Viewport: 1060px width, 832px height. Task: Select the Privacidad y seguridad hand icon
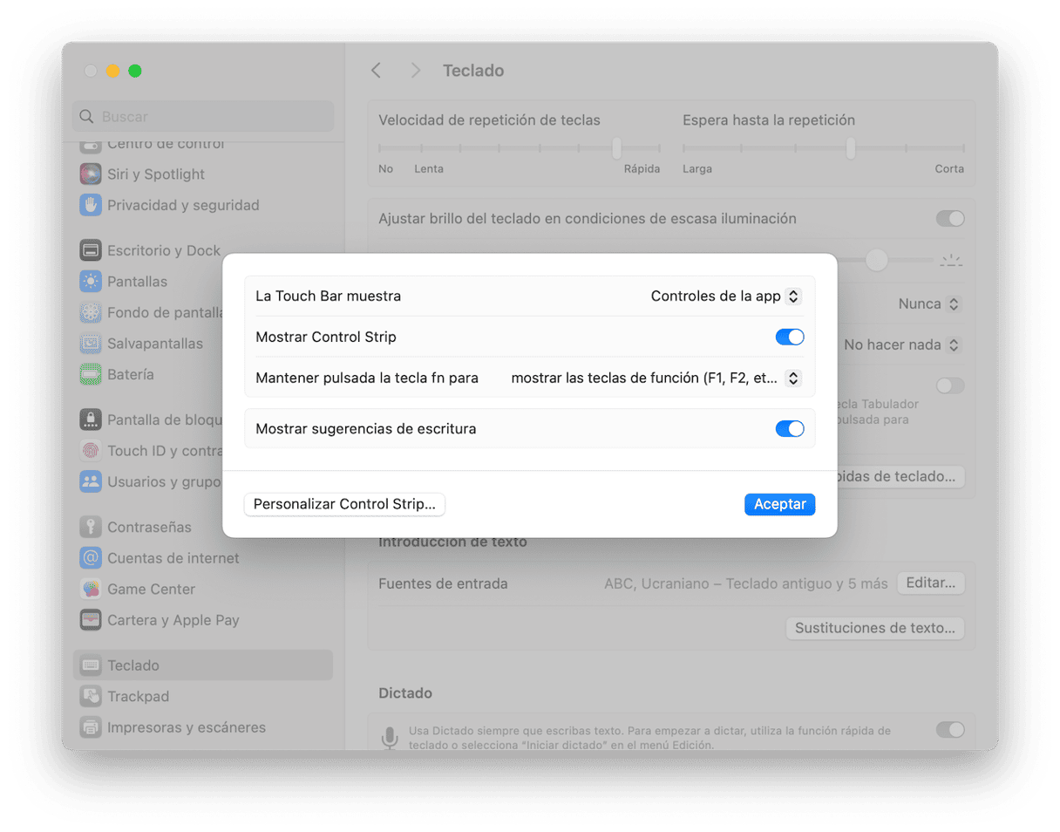(91, 206)
